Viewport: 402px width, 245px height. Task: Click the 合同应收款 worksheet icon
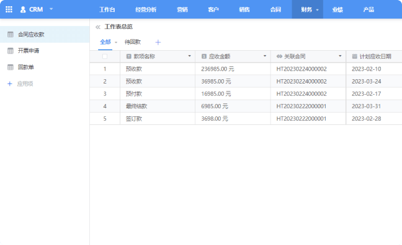tap(11, 34)
